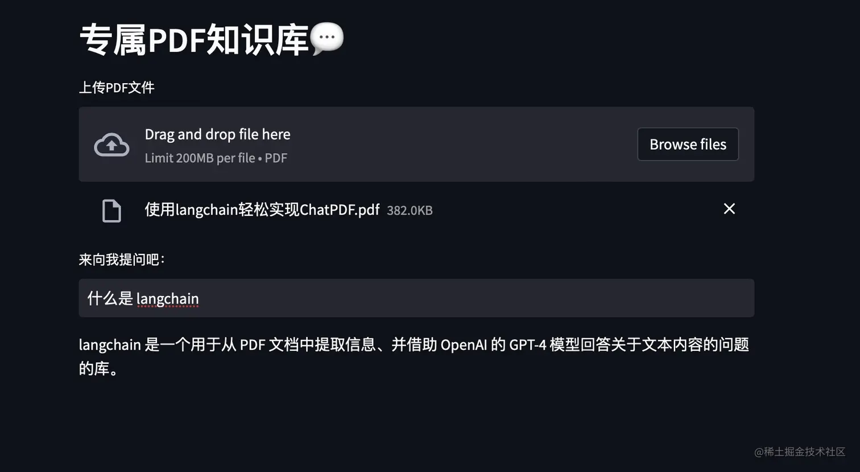Image resolution: width=860 pixels, height=472 pixels.
Task: Click the 上传PDF文件 section label
Action: click(x=117, y=87)
